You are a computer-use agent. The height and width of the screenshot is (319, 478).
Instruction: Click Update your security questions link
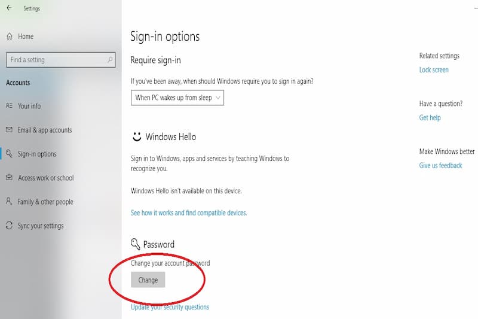(170, 307)
